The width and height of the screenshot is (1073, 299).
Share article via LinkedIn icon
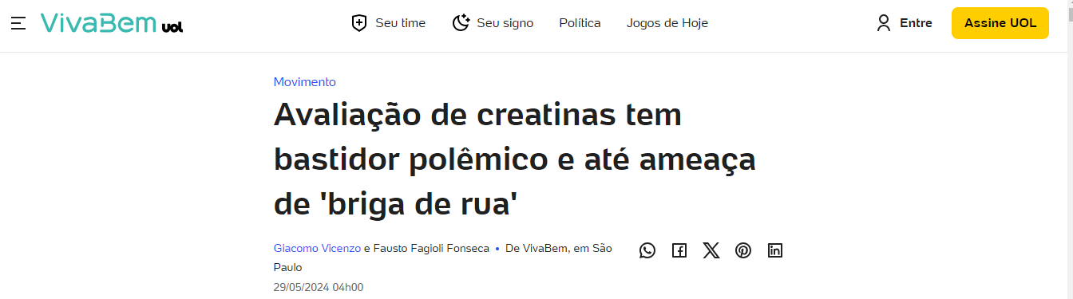click(775, 250)
